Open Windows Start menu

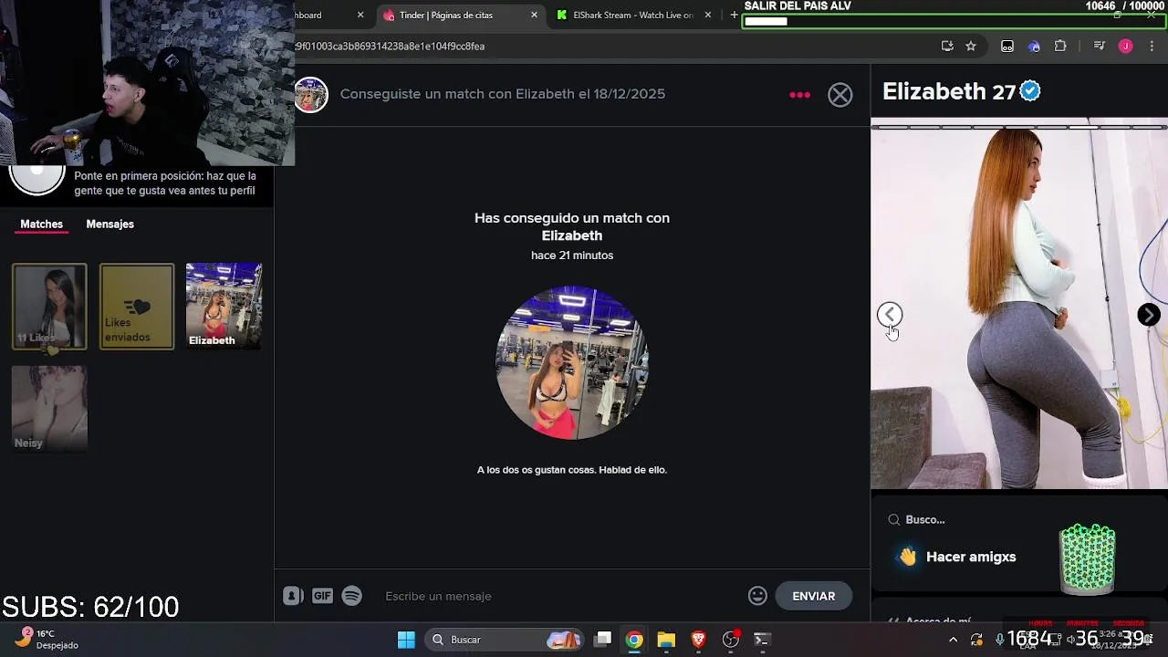click(x=406, y=640)
